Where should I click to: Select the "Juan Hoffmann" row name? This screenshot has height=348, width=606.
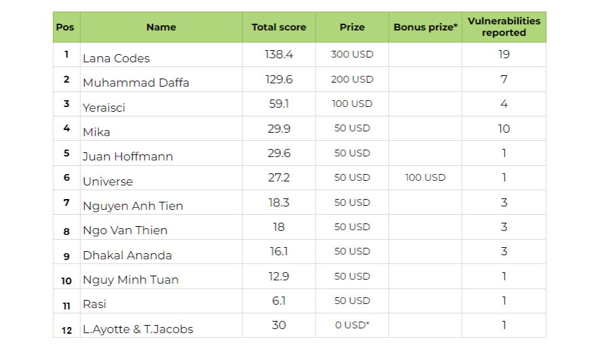point(128,156)
